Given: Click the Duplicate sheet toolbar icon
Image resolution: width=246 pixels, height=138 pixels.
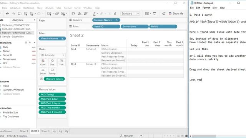Looking at the screenshot, I should pos(57,14).
